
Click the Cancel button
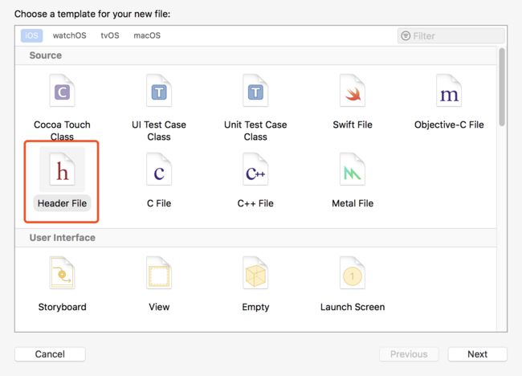(50, 354)
